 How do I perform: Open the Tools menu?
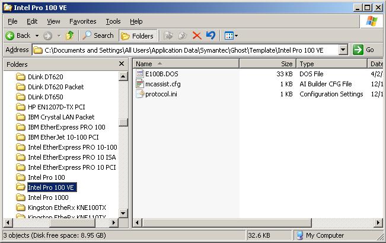click(x=113, y=21)
